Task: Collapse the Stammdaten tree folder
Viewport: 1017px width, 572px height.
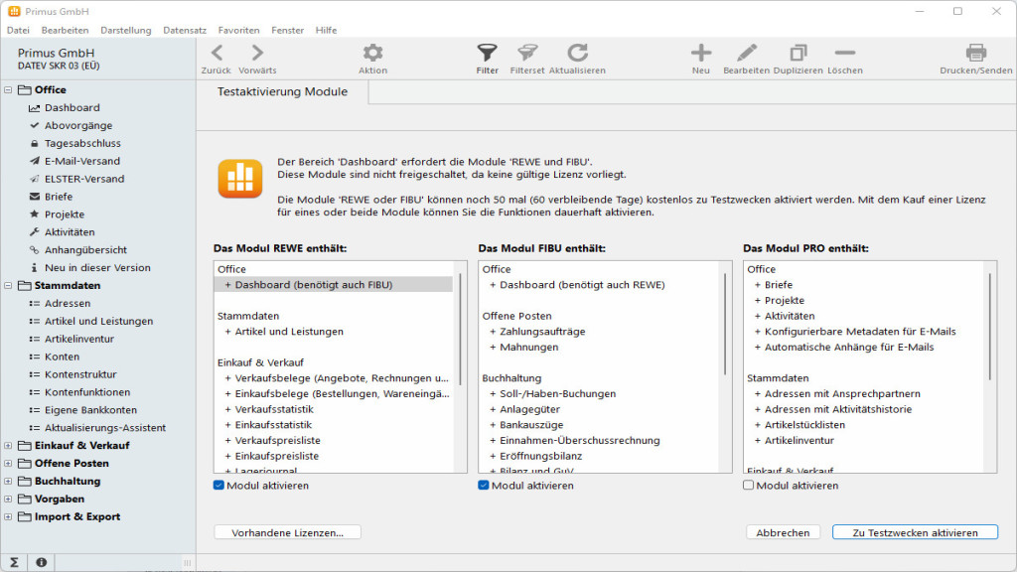Action: click(9, 286)
